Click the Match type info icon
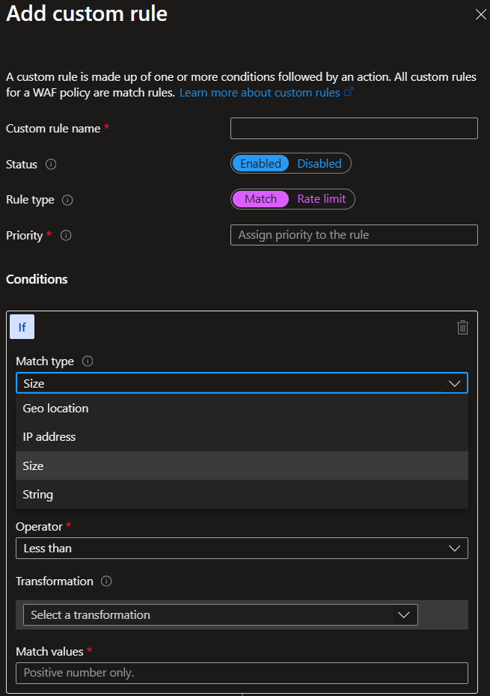 88,361
